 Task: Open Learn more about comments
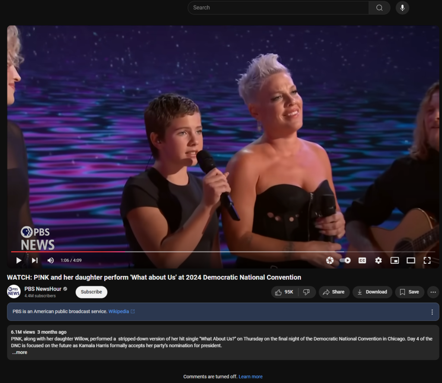pos(251,377)
